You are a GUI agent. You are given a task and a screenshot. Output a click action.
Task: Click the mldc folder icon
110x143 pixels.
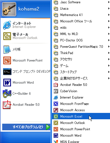click(56, 28)
